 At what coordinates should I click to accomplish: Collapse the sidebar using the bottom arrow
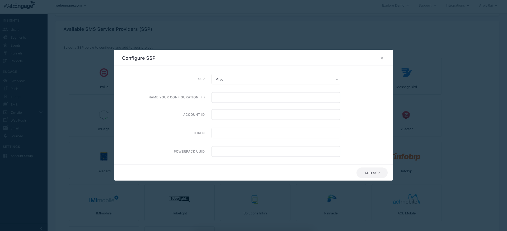click(x=41, y=228)
